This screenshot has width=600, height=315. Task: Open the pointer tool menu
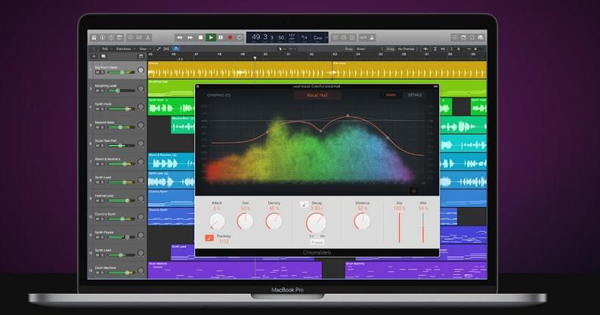point(281,49)
